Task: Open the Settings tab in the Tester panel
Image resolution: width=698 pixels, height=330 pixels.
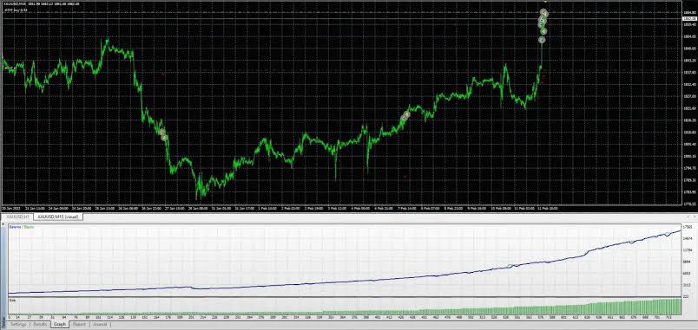Action: point(19,325)
